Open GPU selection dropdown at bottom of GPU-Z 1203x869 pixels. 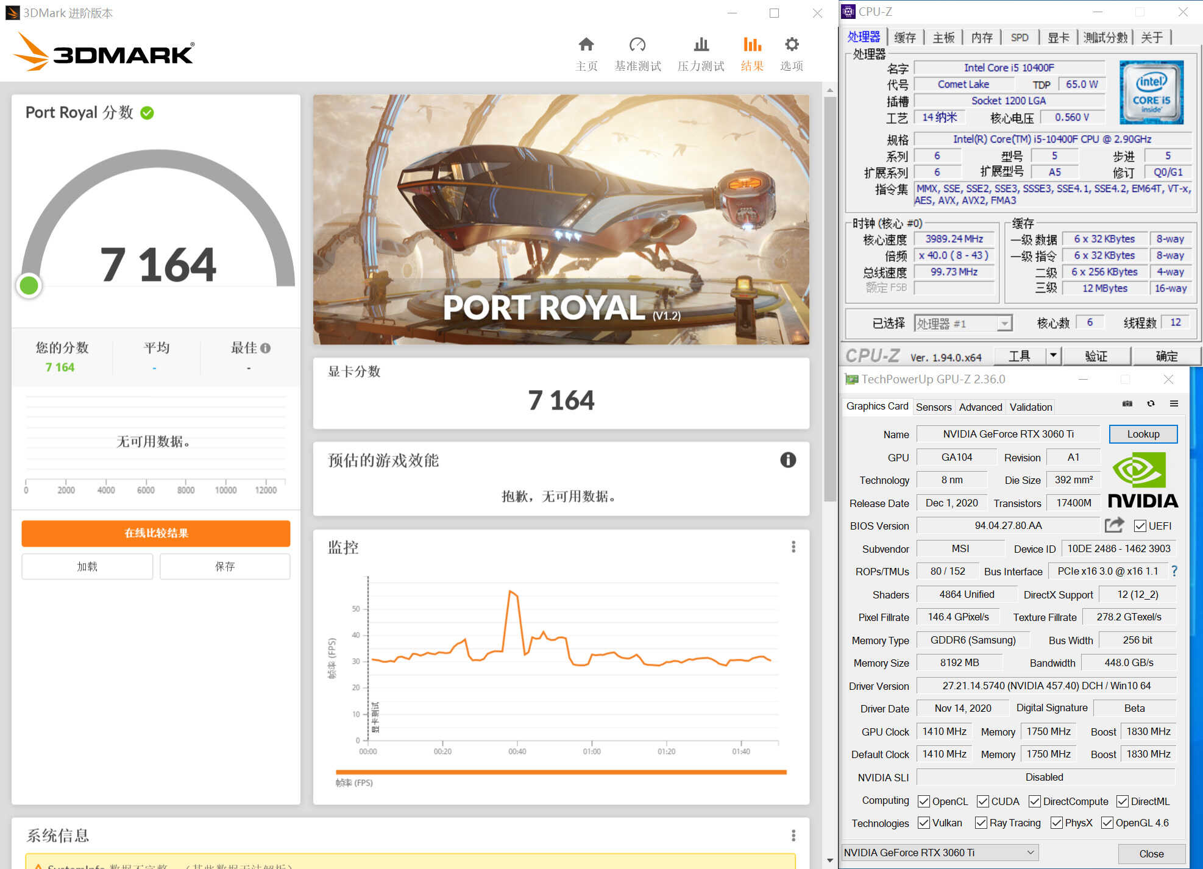940,853
